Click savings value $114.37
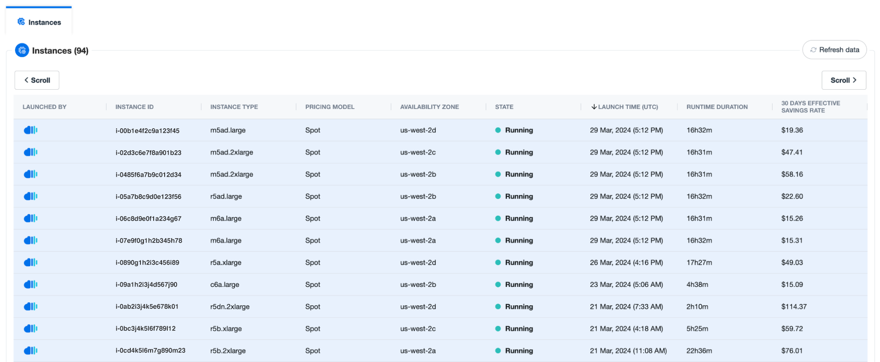This screenshot has width=880, height=362. pyautogui.click(x=794, y=307)
